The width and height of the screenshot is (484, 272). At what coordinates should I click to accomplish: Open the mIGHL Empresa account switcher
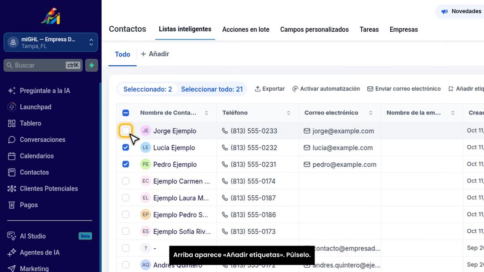point(51,42)
